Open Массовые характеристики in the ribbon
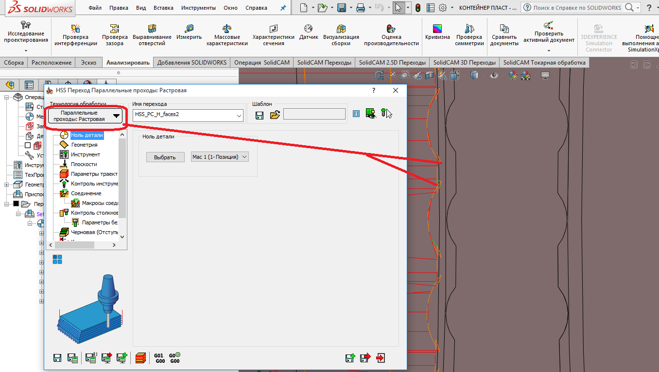Screen dimensions: 659x372 point(227,34)
